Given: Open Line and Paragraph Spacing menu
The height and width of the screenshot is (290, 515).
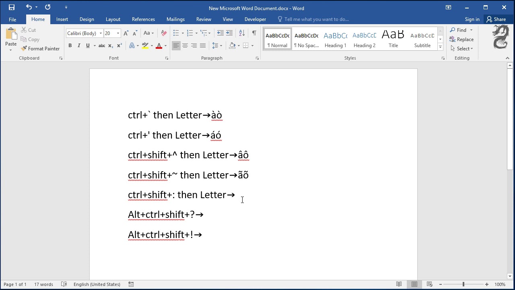Looking at the screenshot, I should (217, 46).
